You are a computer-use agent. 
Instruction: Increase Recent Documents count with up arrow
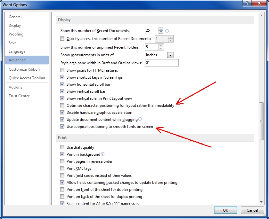[161, 29]
